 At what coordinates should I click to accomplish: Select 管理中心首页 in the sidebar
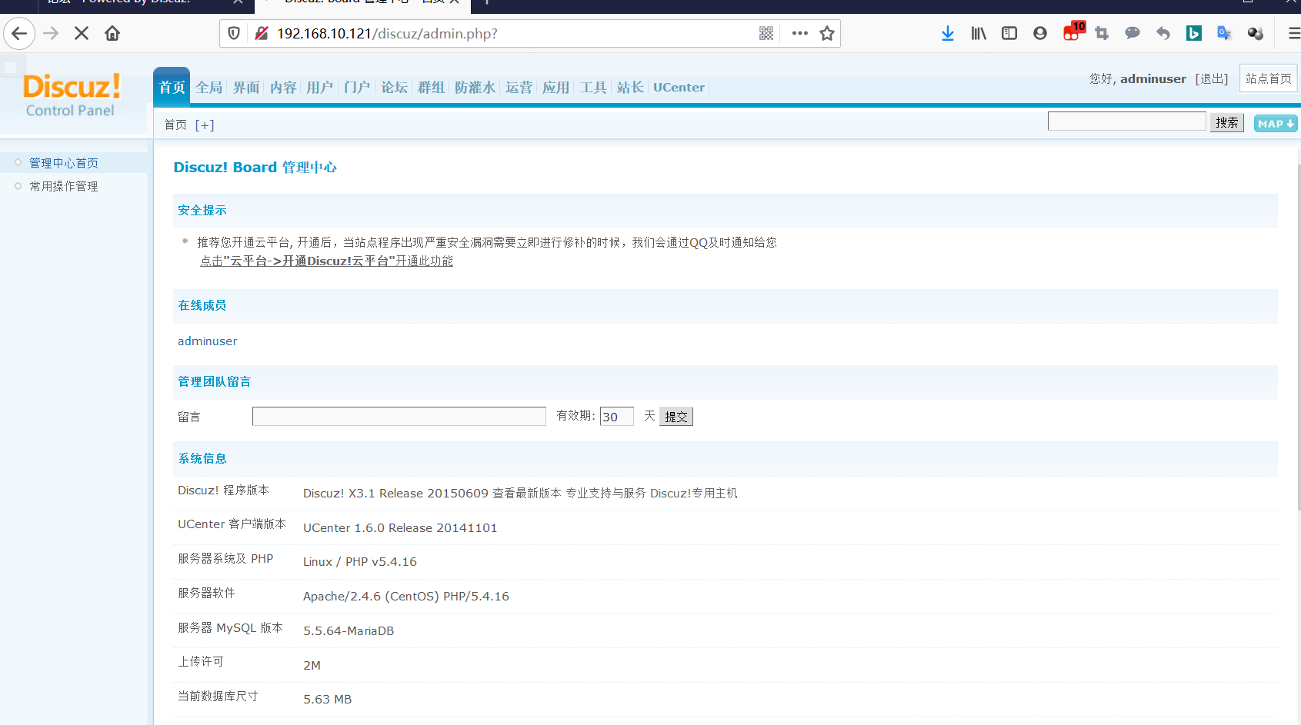(x=64, y=163)
